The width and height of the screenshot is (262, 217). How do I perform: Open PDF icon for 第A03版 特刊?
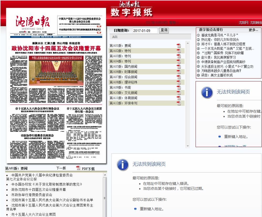pyautogui.click(x=179, y=56)
